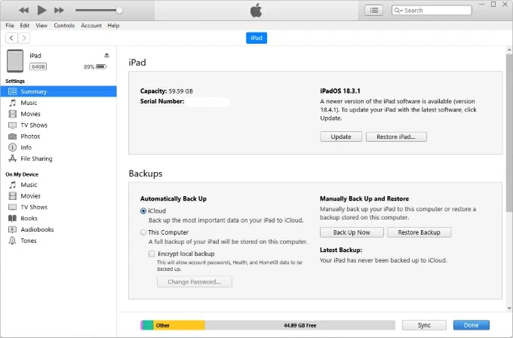Open the list view icon beside search
The image size is (513, 338).
click(373, 10)
